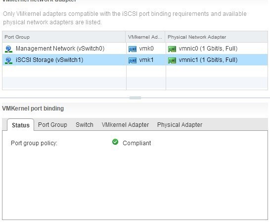
Task: Click the vmnic0 physical adapter icon
Action: [172, 49]
